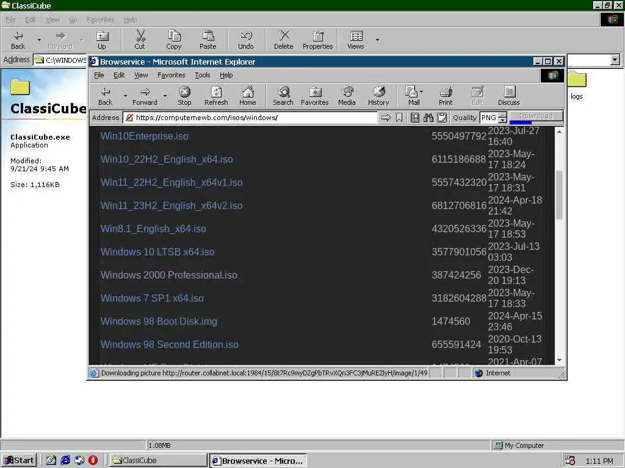Click Delete in the ClassiCube Explorer toolbar
This screenshot has width=625, height=468.
[284, 40]
